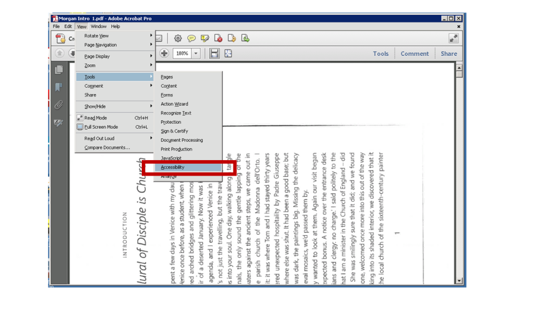This screenshot has width=560, height=315.
Task: Click the rotate page icon with orange arrow
Action: click(x=232, y=38)
